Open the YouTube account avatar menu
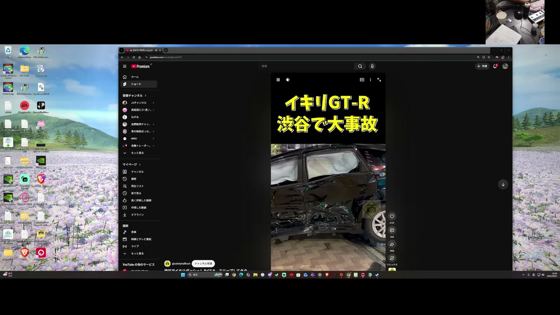This screenshot has width=560, height=315. tap(505, 66)
